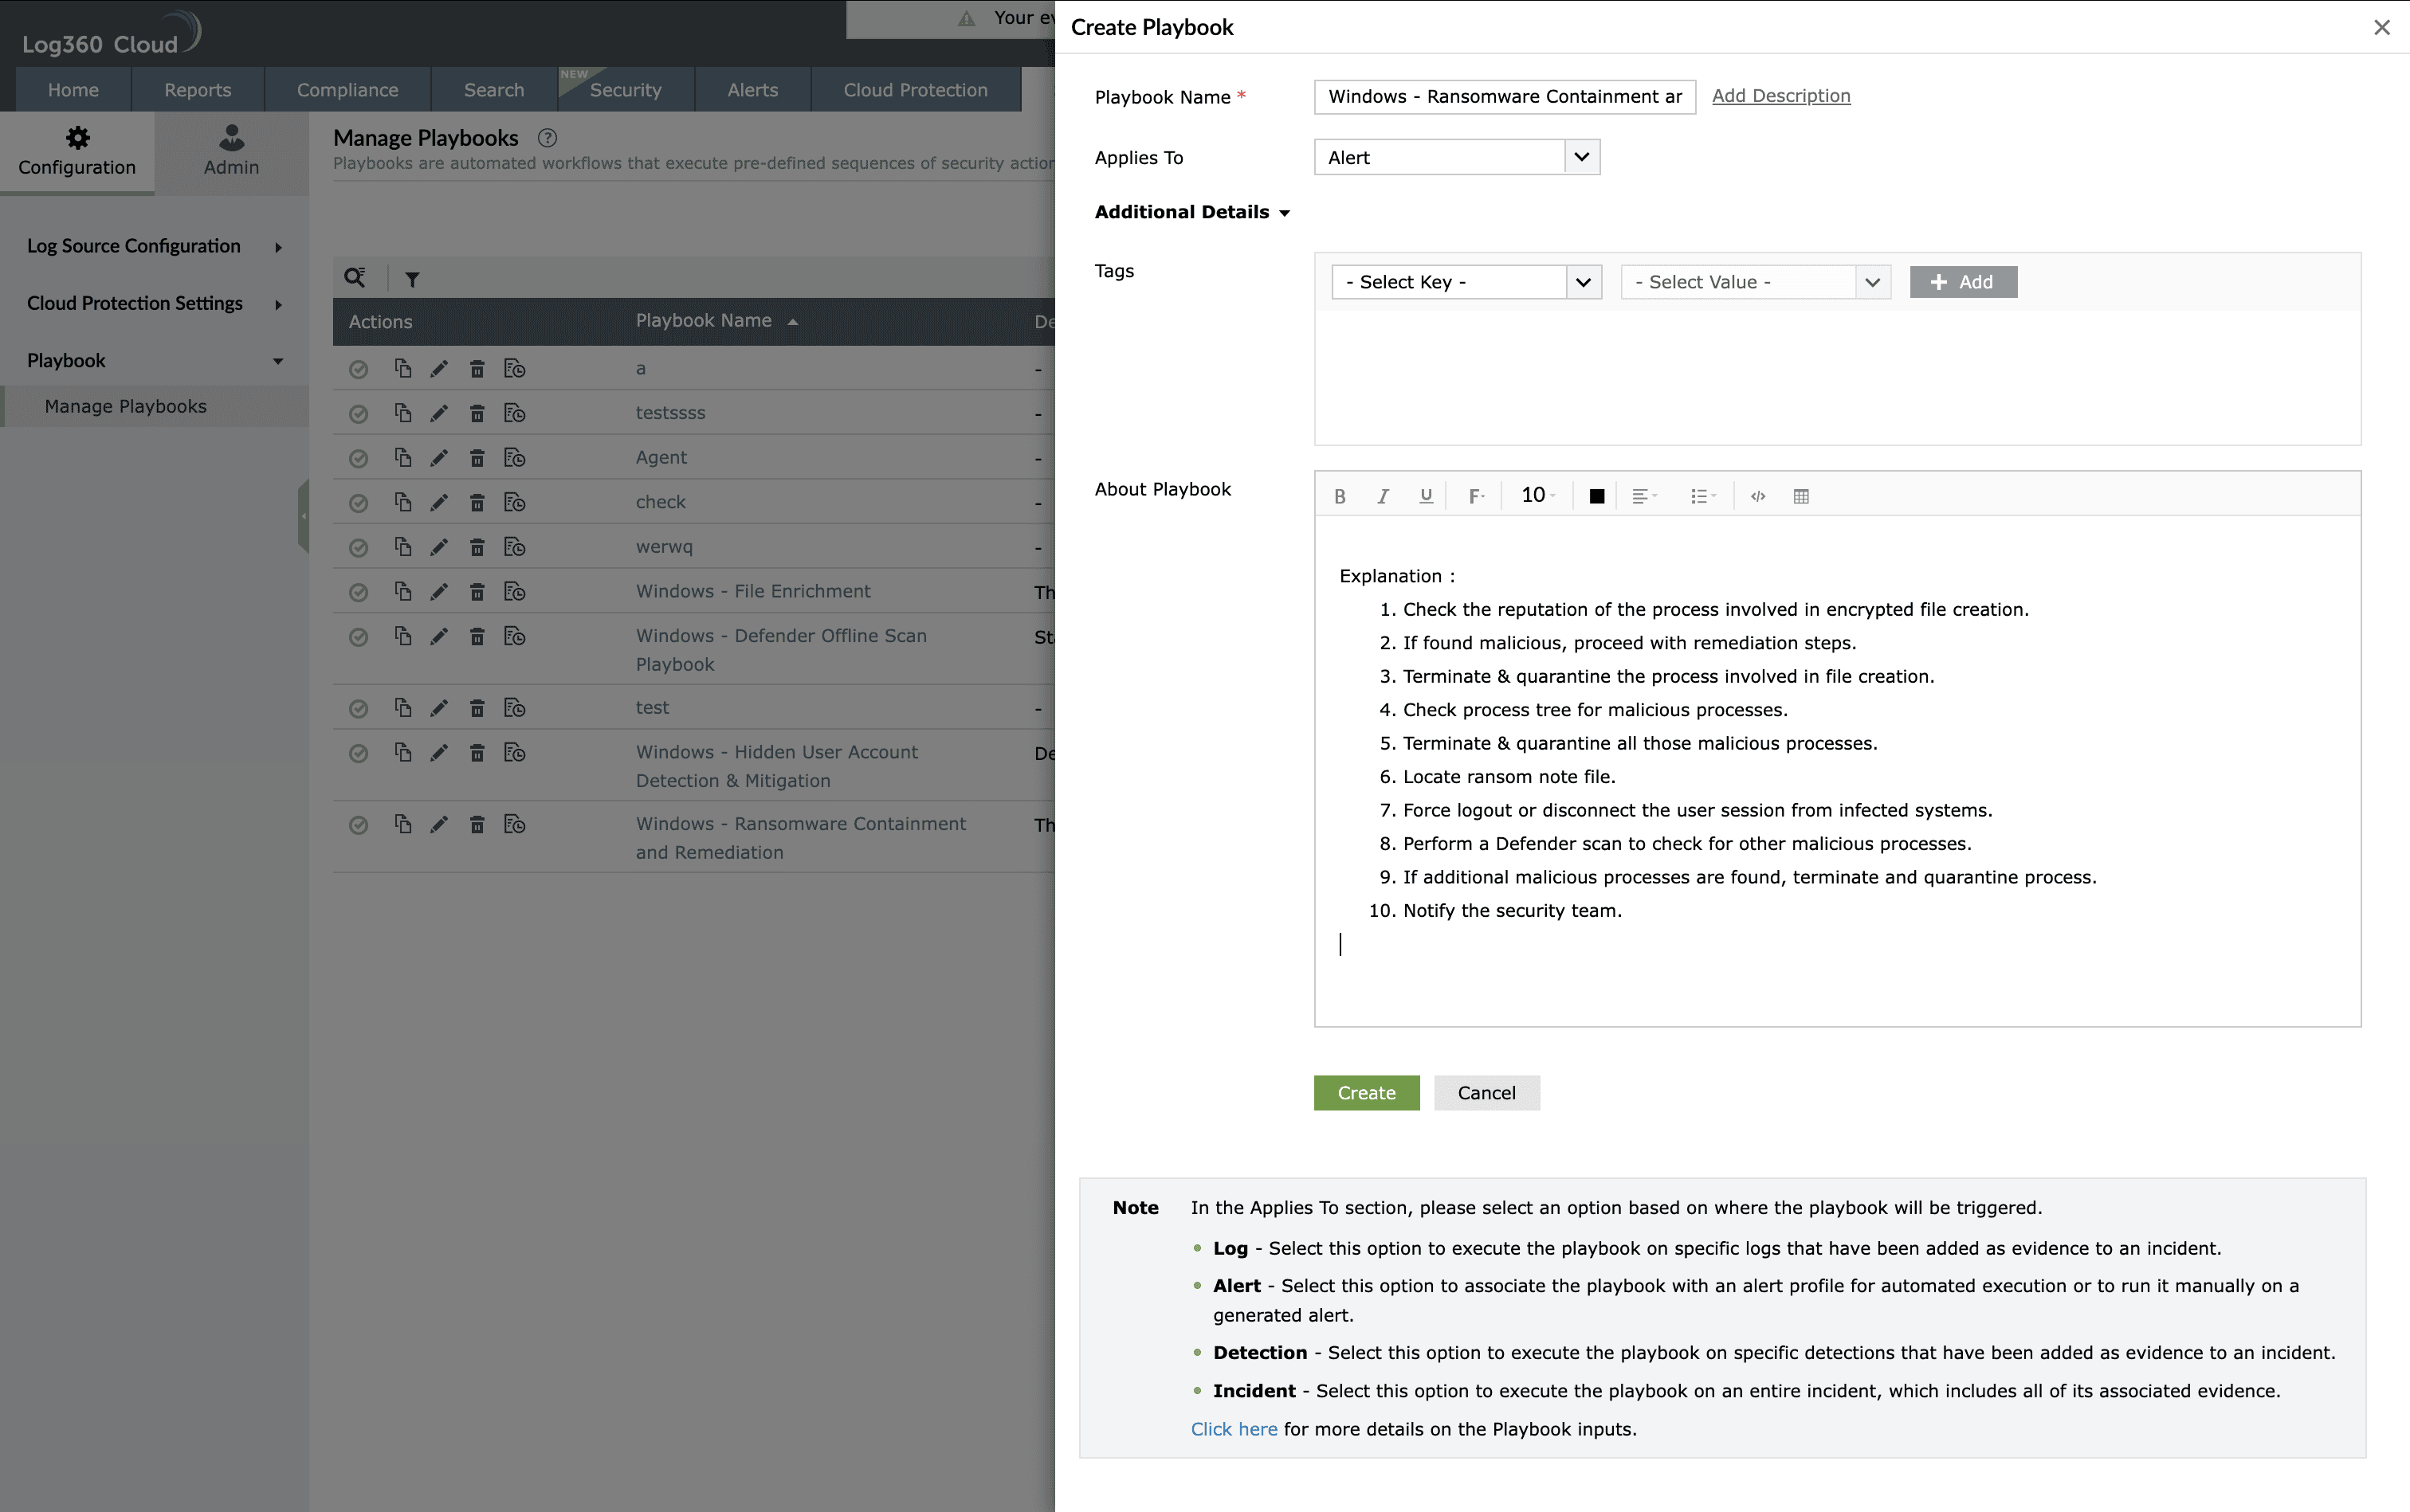Toggle status of playbook 'check'
This screenshot has width=2410, height=1512.
358,503
